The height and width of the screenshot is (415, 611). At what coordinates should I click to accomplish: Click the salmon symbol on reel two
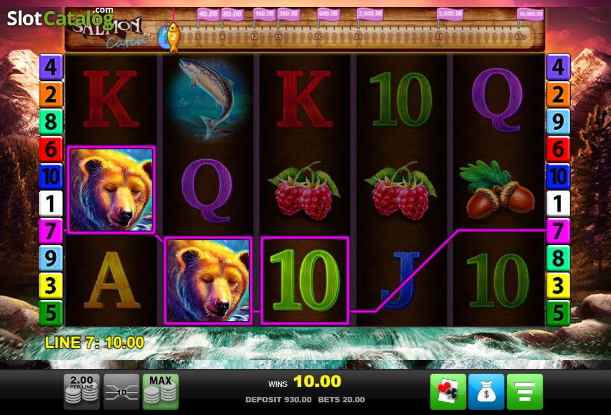(208, 99)
